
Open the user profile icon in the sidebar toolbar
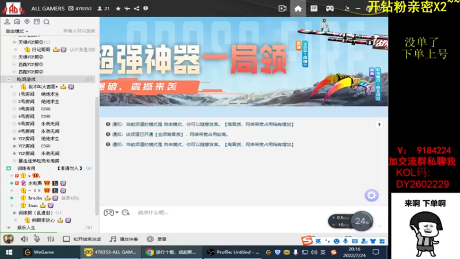pos(7,22)
